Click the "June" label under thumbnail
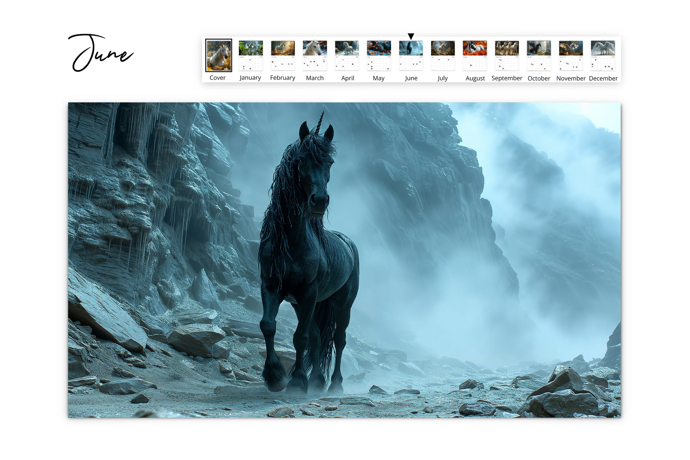The width and height of the screenshot is (690, 460). (411, 78)
